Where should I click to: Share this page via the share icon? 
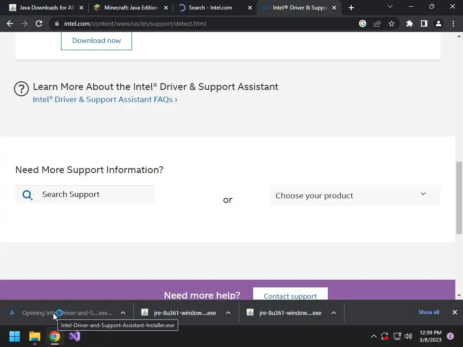377,23
